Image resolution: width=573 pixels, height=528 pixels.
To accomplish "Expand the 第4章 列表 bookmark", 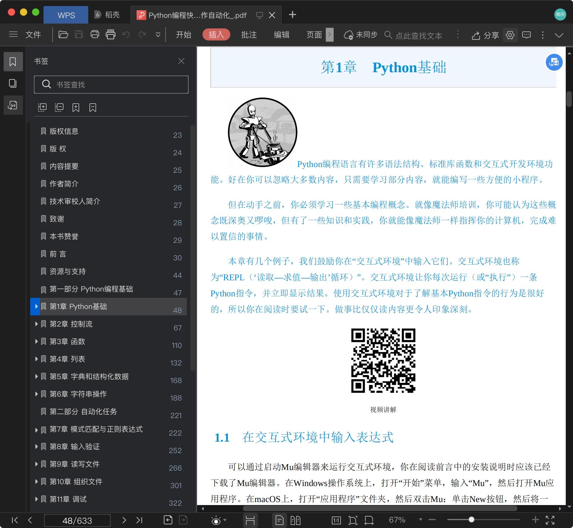I will tap(36, 359).
